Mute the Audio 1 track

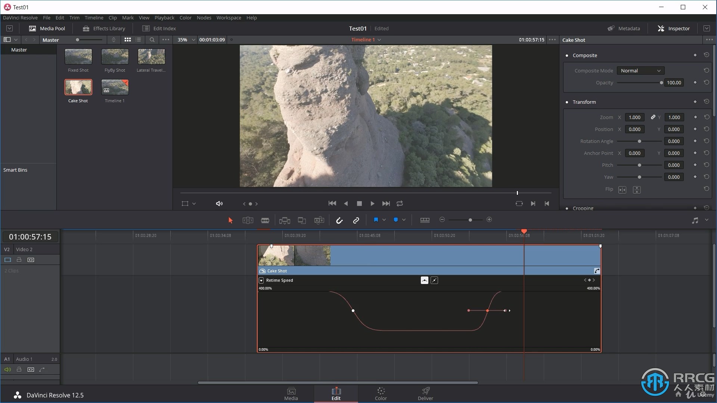(7, 369)
